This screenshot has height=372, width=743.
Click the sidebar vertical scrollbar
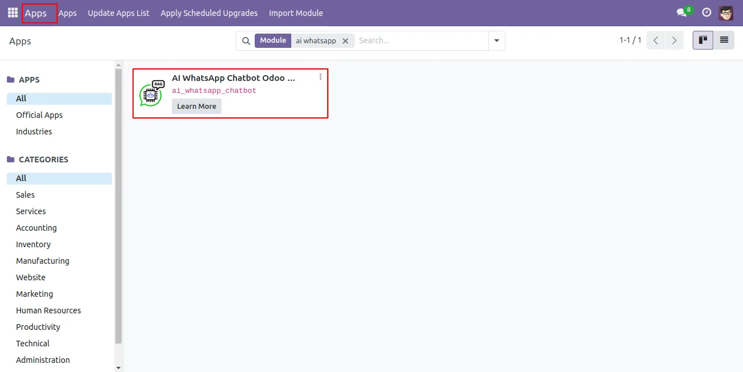tap(119, 206)
